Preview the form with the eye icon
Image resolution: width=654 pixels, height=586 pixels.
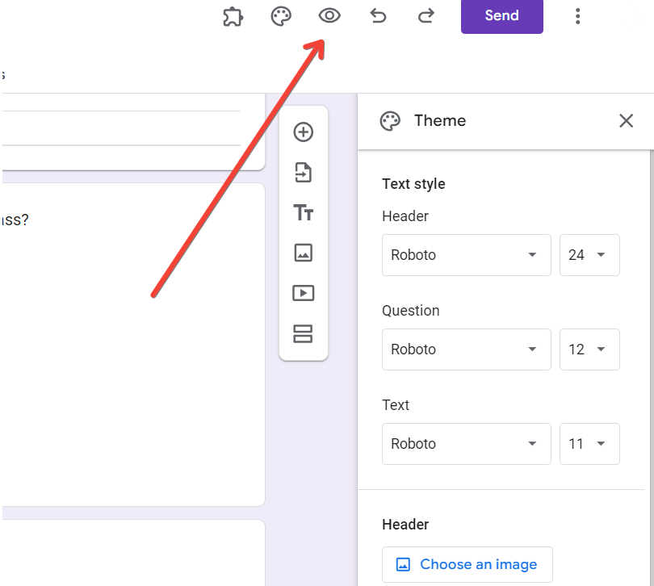[x=329, y=16]
